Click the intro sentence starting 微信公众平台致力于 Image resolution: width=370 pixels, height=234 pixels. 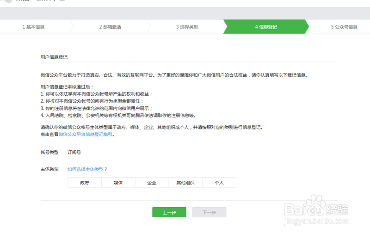(174, 75)
